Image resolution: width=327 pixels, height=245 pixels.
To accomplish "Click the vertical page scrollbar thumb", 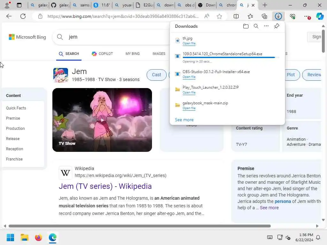I will pos(323,41).
